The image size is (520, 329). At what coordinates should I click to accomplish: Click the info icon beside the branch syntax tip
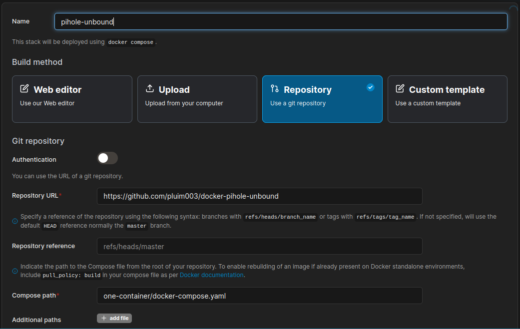pos(14,221)
